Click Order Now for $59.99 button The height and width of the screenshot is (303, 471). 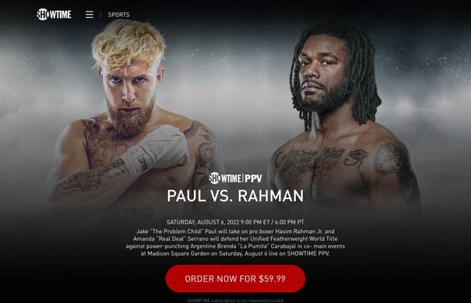[x=235, y=279]
